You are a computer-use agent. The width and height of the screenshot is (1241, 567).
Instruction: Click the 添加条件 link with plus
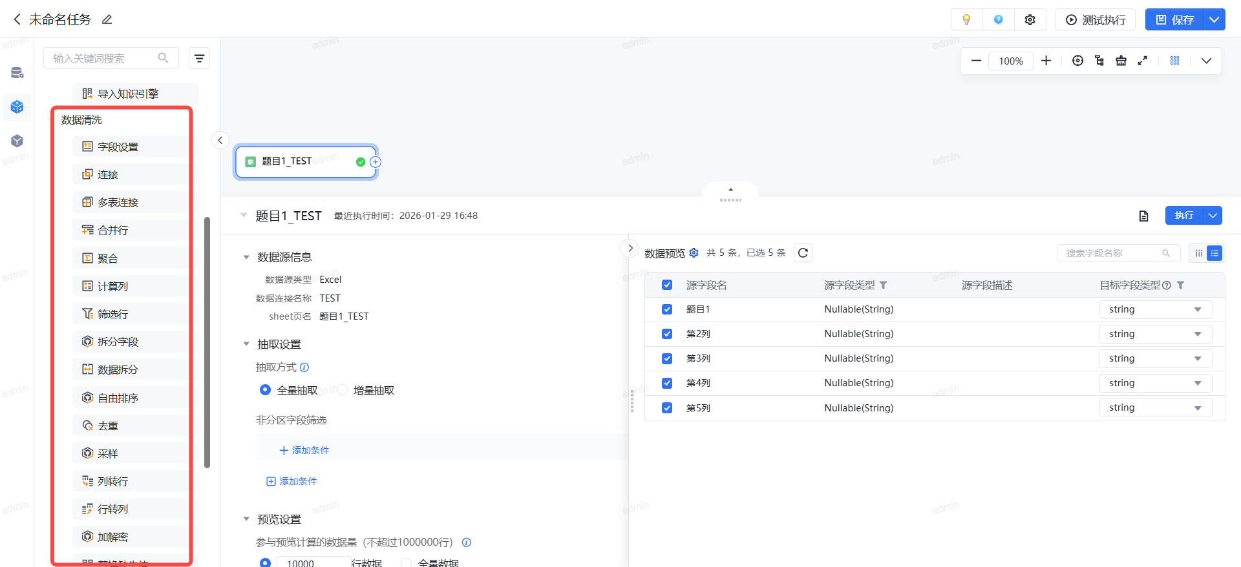coord(304,450)
